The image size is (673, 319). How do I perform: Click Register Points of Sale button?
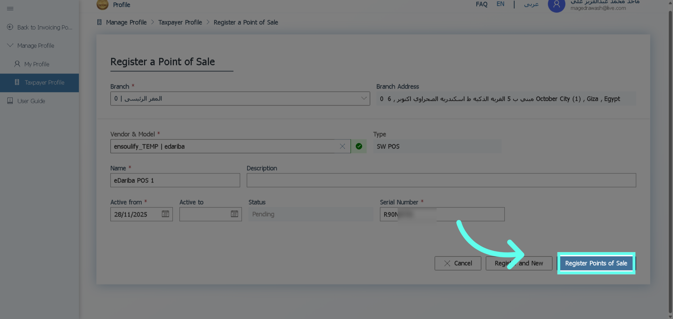pyautogui.click(x=596, y=263)
